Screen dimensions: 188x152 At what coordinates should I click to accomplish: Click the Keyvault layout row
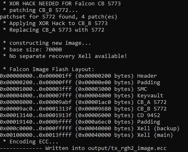pyautogui.click(x=82, y=96)
